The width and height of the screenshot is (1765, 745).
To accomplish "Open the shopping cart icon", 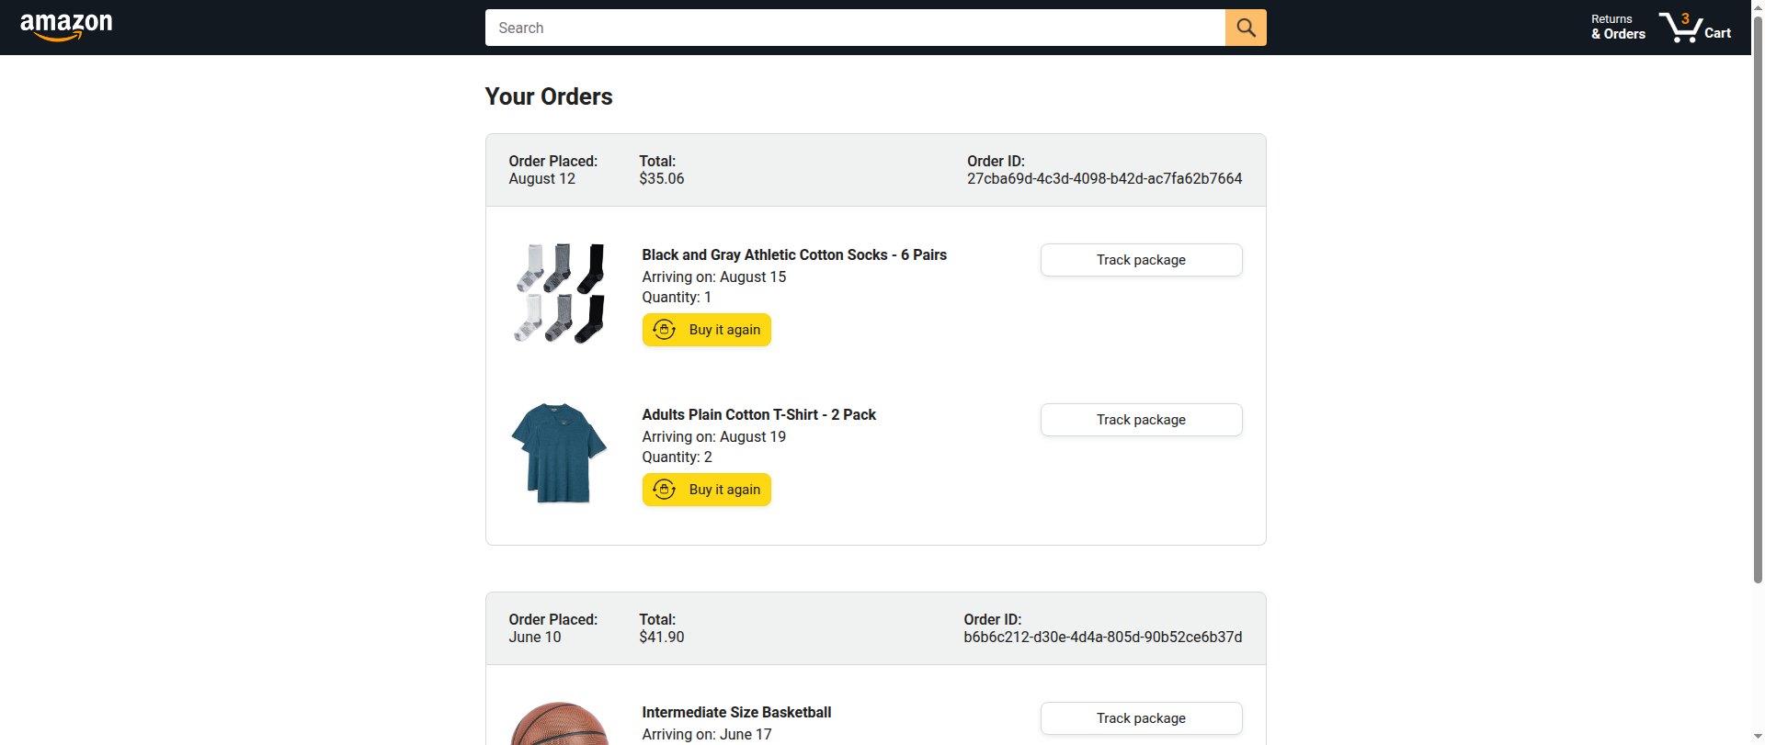I will [x=1680, y=28].
